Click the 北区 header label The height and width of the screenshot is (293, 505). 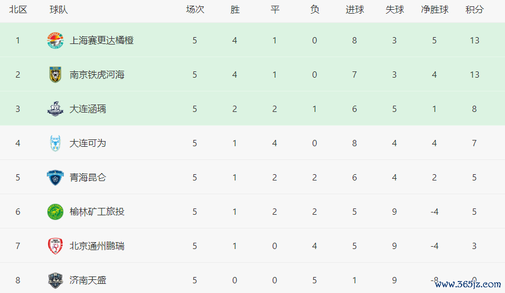(18, 10)
